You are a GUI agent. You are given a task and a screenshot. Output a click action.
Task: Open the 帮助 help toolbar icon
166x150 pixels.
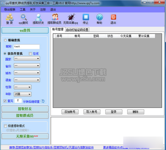[99, 19]
